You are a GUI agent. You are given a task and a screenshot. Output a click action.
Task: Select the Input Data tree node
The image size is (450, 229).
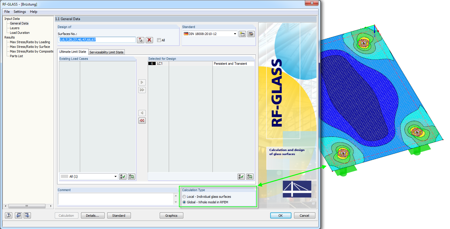pyautogui.click(x=12, y=19)
